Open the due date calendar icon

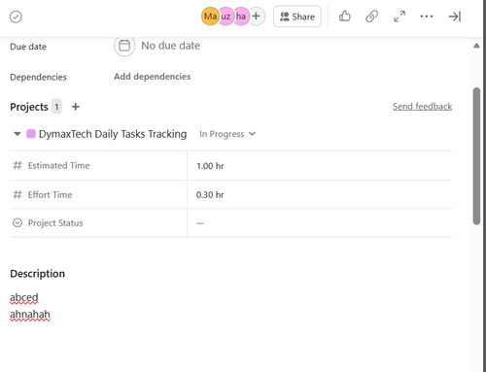pyautogui.click(x=124, y=46)
